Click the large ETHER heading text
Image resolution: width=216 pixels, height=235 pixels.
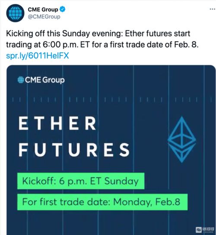[57, 123]
